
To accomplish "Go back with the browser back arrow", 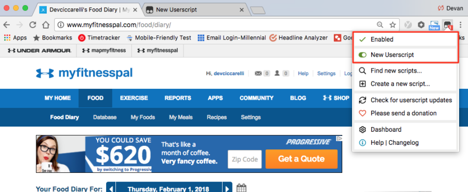I will (7, 25).
